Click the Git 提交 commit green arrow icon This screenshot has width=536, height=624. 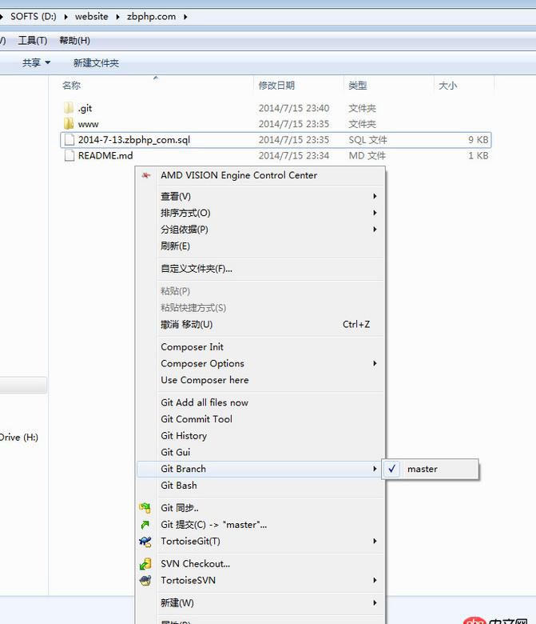coord(145,525)
